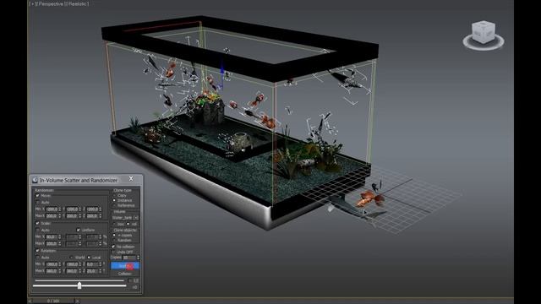The height and width of the screenshot is (304, 541).
Task: Enable Auto under the Rotation section
Action: click(37, 258)
